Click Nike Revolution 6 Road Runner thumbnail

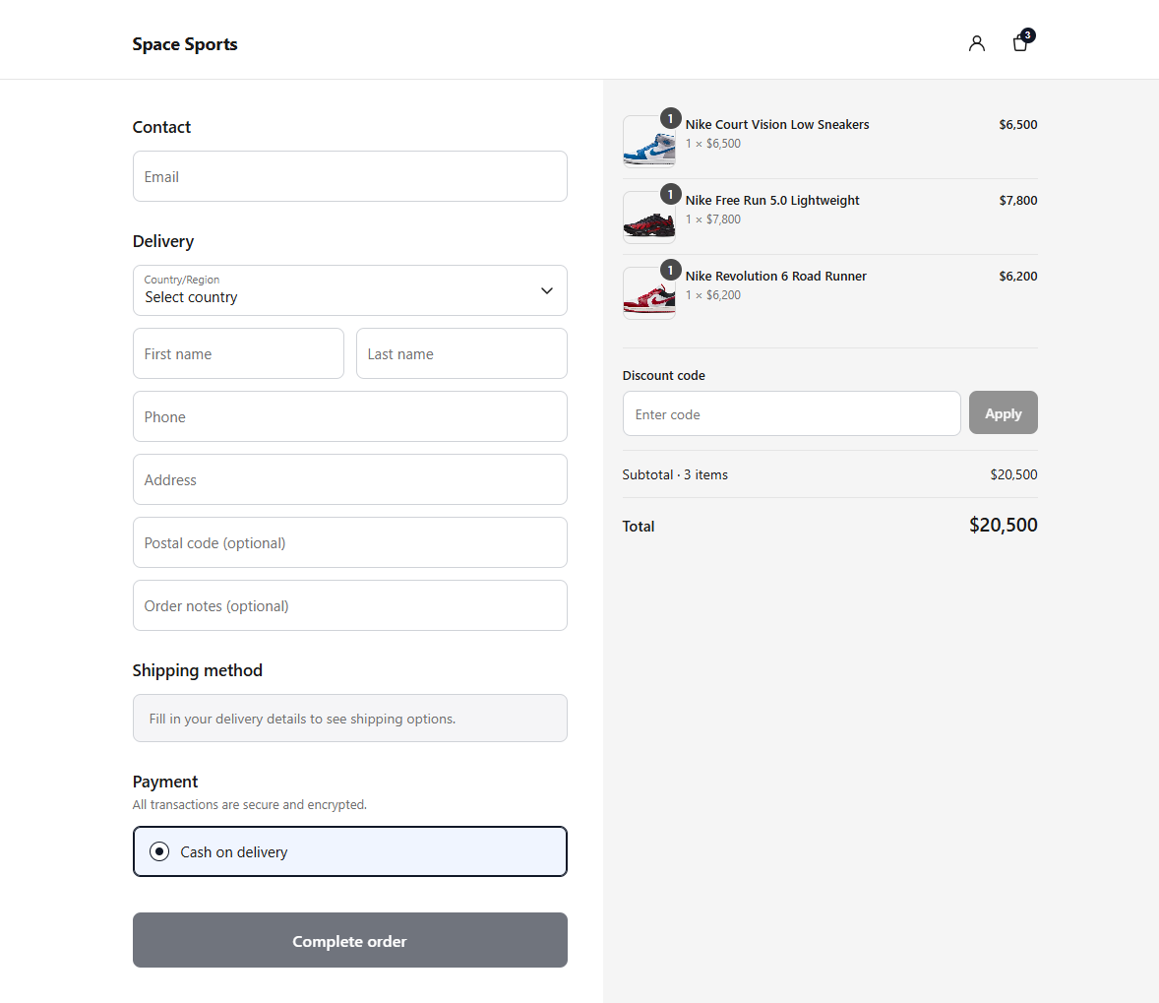coord(649,293)
